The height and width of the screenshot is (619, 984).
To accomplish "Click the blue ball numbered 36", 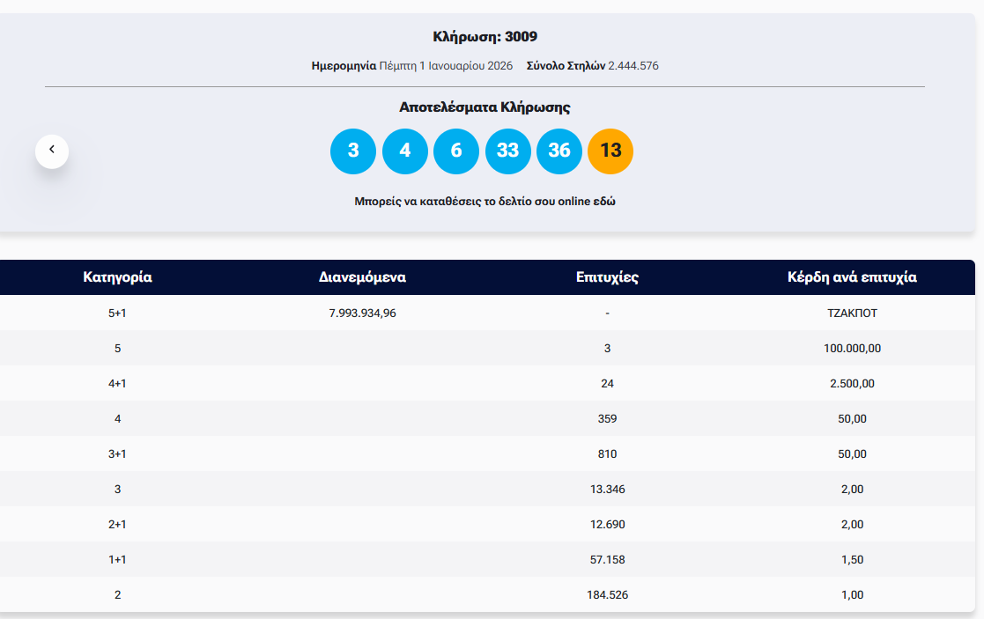I will coord(559,151).
